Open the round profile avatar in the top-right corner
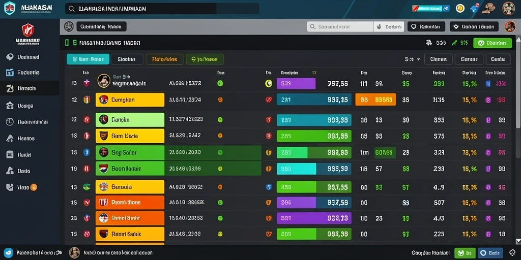521x260 pixels. pyautogui.click(x=508, y=8)
